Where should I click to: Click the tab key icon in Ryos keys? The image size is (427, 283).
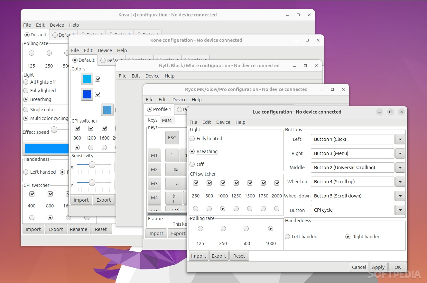(176, 169)
